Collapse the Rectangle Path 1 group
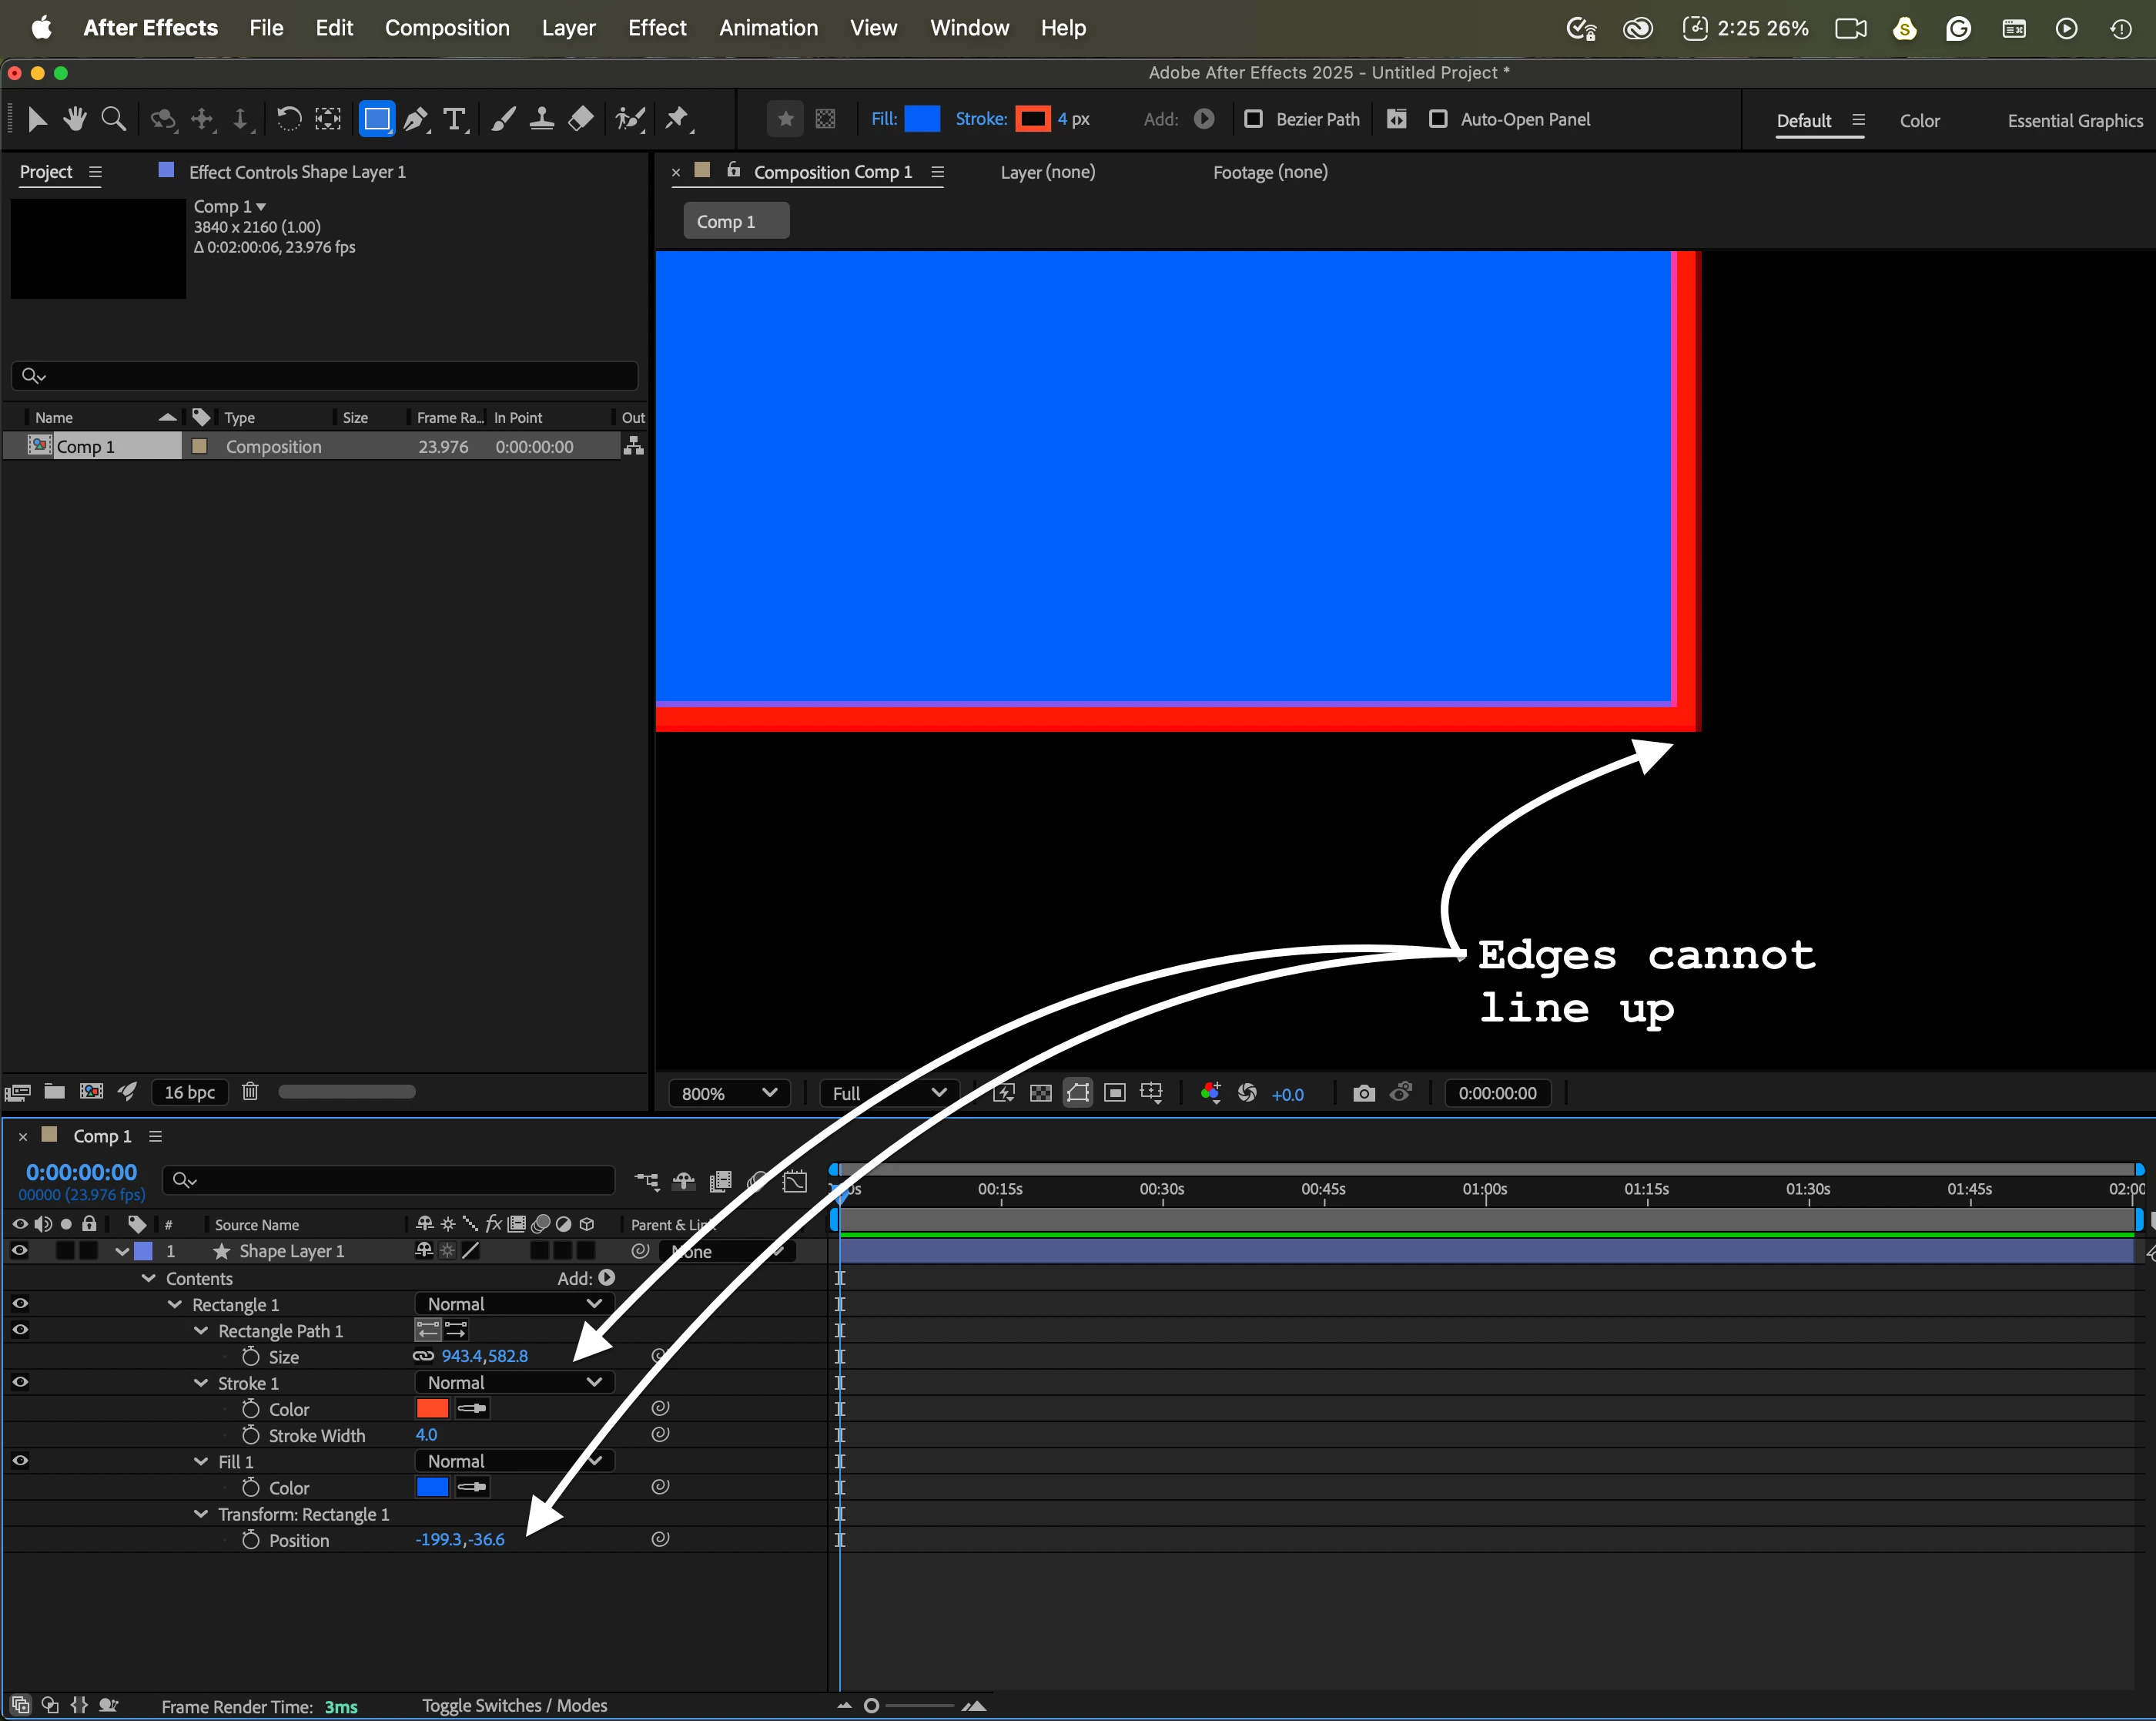The image size is (2156, 1721). (201, 1330)
